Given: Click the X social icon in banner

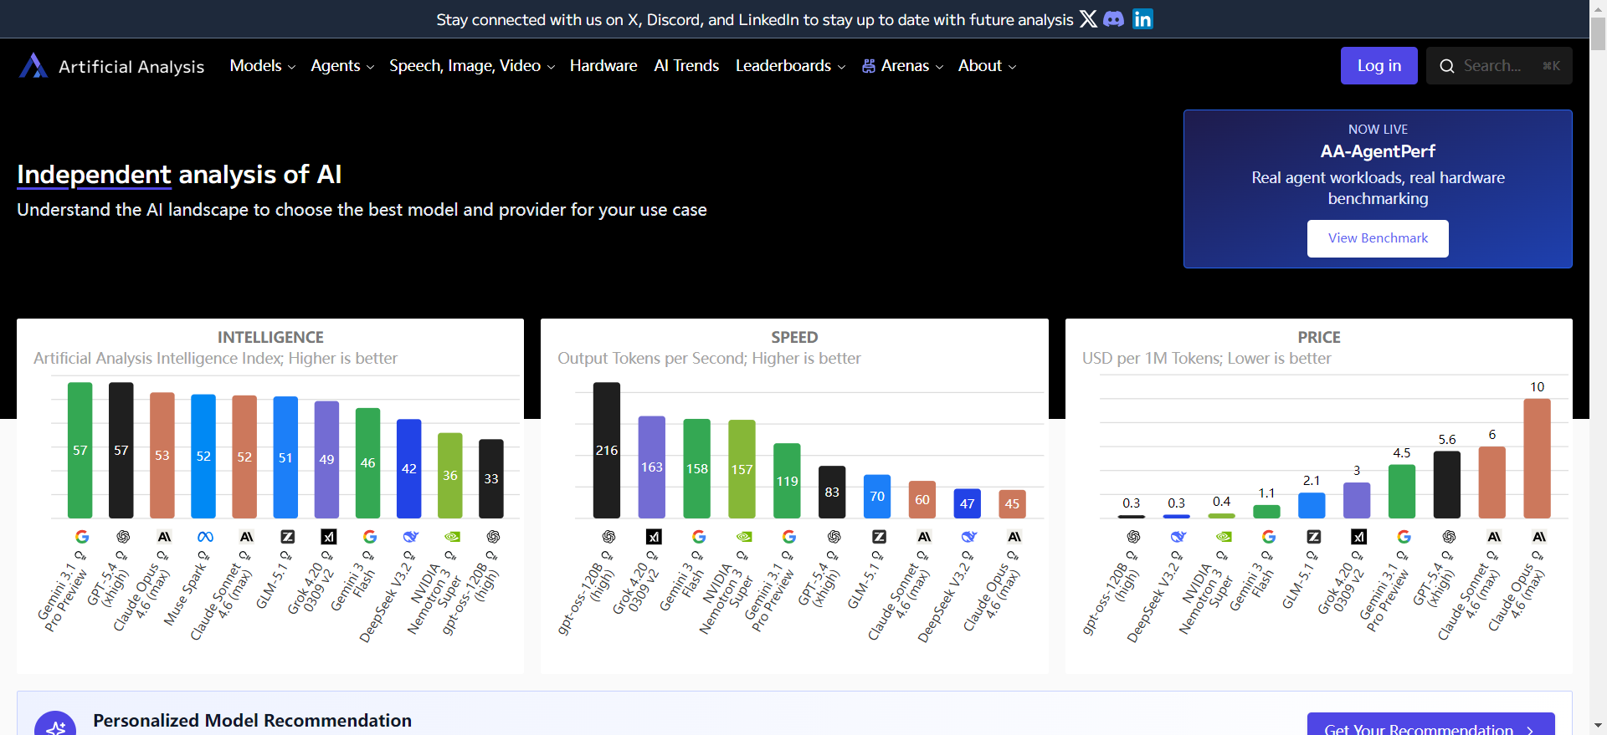Looking at the screenshot, I should click(1088, 19).
